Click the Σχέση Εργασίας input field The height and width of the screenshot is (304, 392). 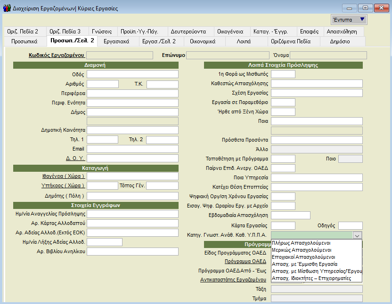[x=317, y=93]
